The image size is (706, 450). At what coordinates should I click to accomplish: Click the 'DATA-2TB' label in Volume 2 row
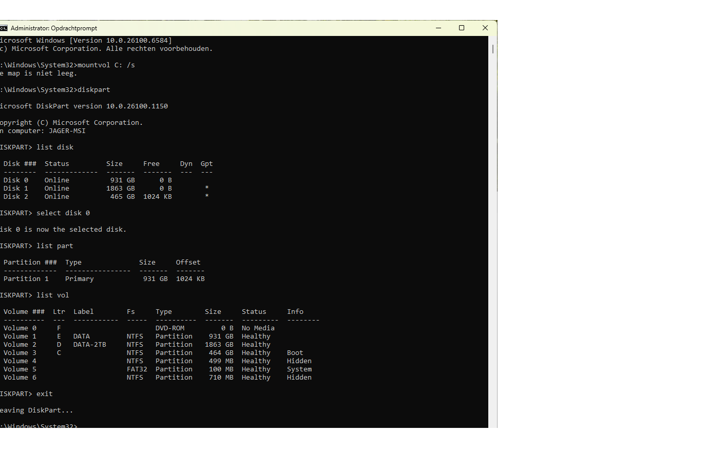(x=90, y=345)
